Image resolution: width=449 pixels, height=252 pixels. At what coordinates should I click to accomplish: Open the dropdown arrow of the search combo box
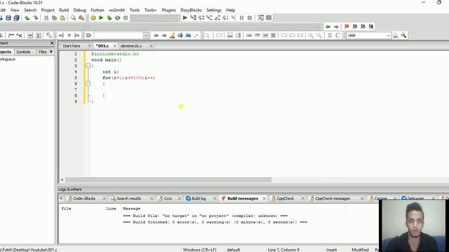click(x=388, y=36)
